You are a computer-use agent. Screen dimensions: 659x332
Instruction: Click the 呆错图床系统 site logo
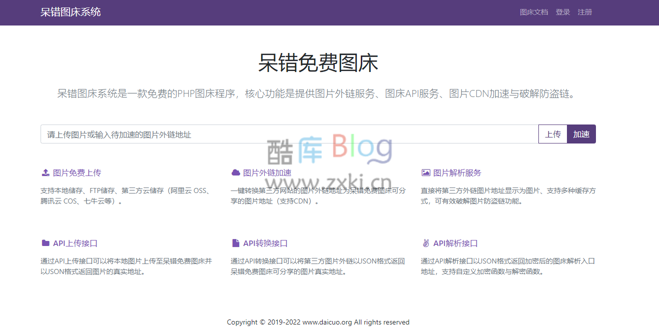point(70,12)
